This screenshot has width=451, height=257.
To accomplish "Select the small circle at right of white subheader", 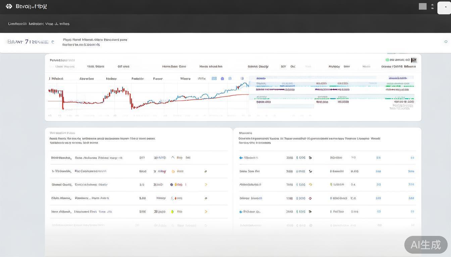I will pos(446,42).
